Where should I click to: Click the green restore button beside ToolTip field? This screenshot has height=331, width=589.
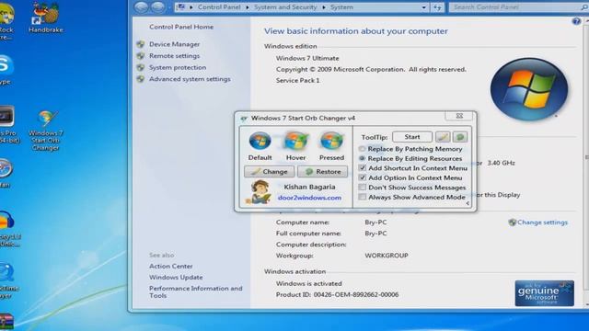tap(460, 137)
